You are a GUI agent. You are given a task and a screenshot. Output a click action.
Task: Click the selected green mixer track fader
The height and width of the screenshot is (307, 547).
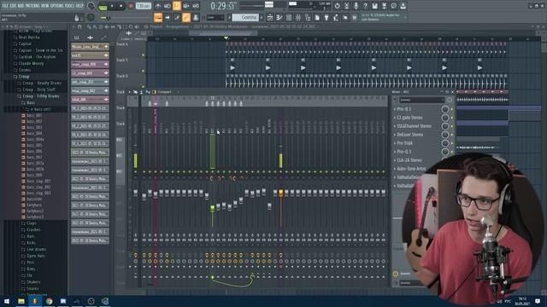(213, 208)
